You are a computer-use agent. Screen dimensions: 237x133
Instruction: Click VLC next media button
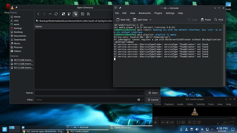[x=172, y=122]
